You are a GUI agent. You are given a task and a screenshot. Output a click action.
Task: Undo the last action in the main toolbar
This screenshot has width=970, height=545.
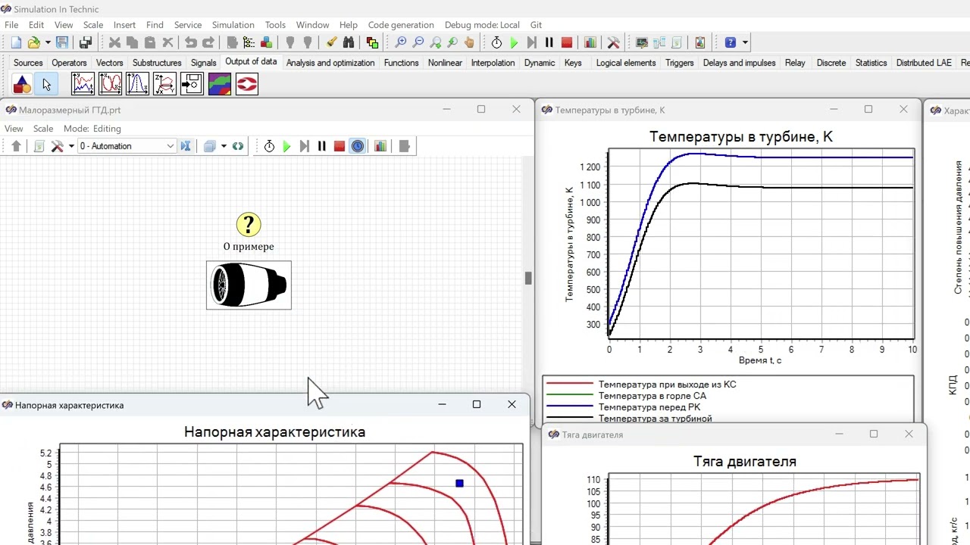pos(190,42)
